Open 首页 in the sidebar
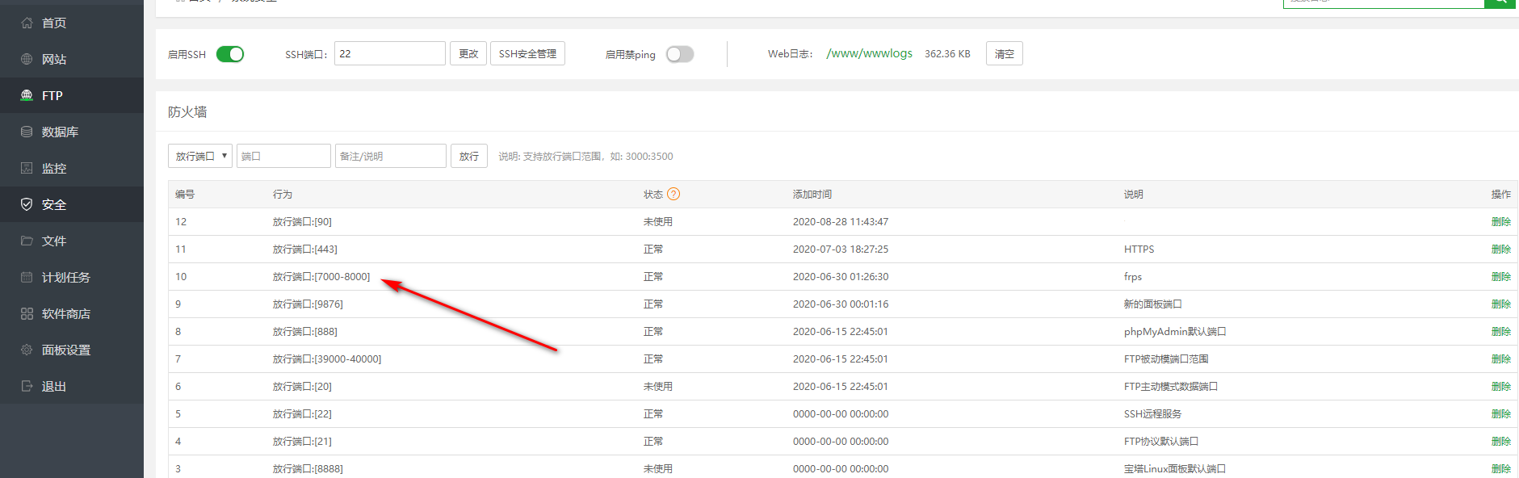Screen dimensions: 1519x478 54,23
